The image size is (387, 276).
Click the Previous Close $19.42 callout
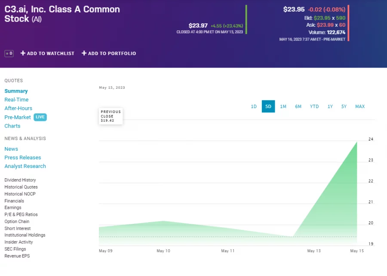[x=111, y=116]
